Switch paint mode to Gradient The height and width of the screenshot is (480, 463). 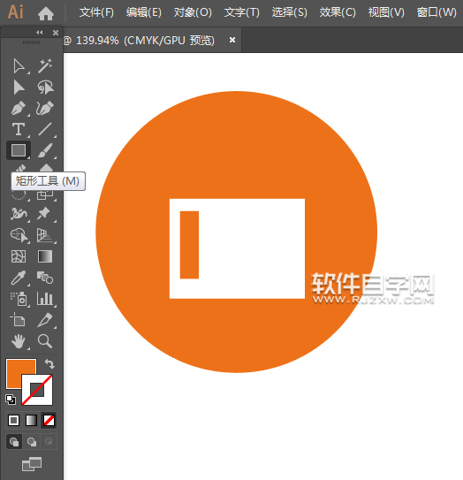click(31, 420)
